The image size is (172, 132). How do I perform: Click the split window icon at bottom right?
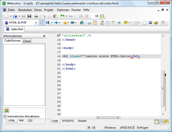161,122
